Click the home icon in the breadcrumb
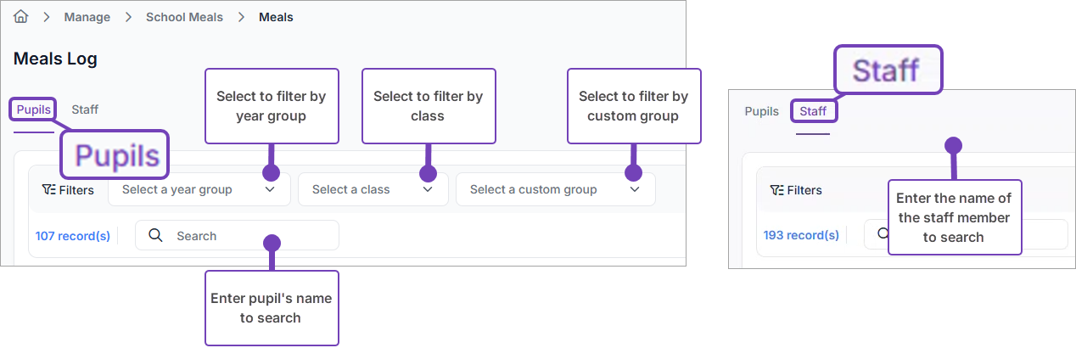1076x348 pixels. pos(21,17)
